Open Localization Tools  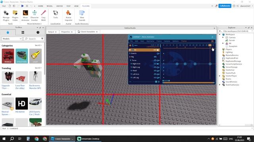56,15
